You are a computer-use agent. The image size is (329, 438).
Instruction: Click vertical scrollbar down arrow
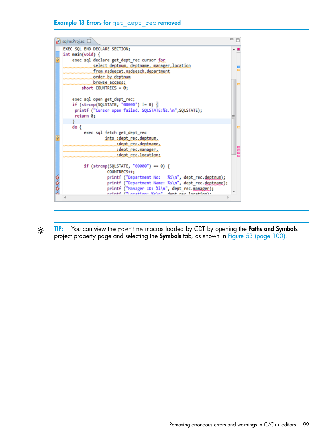click(233, 191)
